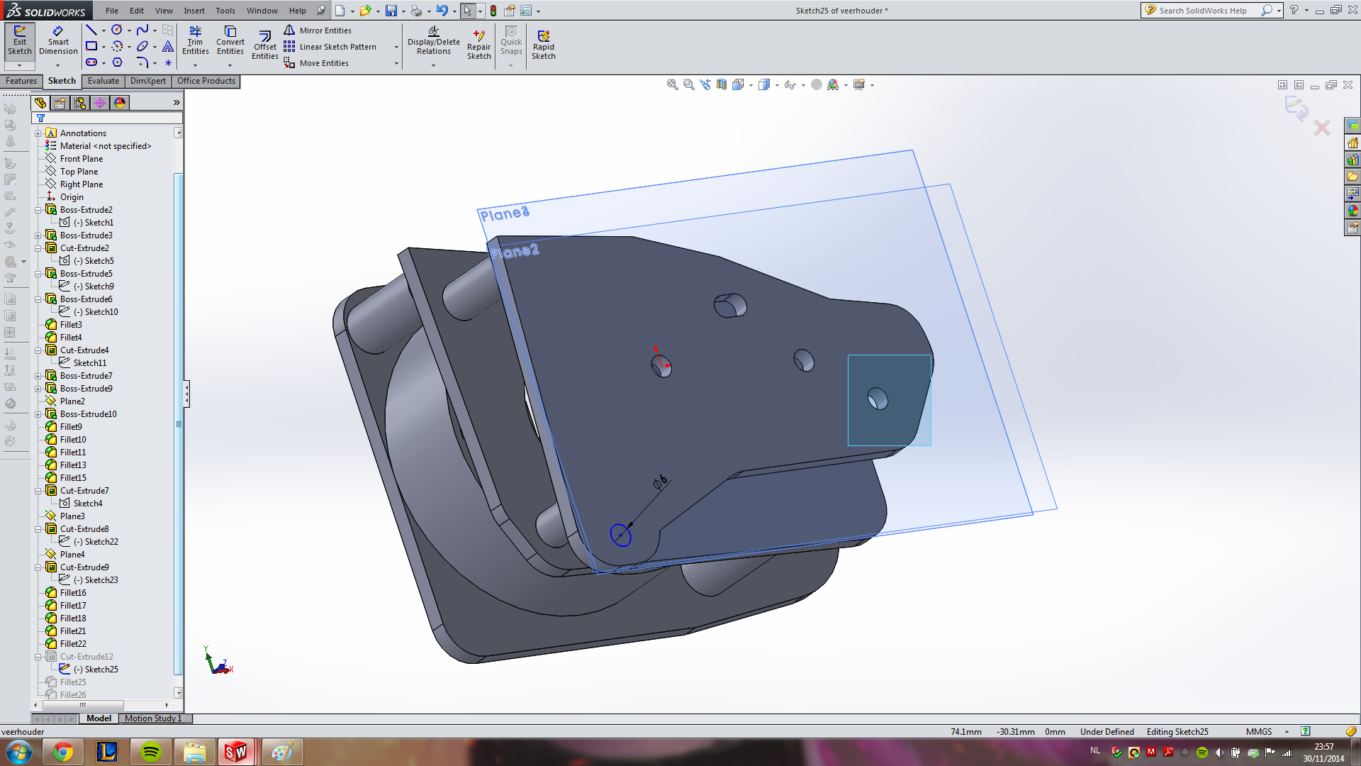
Task: Select the Line sketch tool
Action: [91, 30]
